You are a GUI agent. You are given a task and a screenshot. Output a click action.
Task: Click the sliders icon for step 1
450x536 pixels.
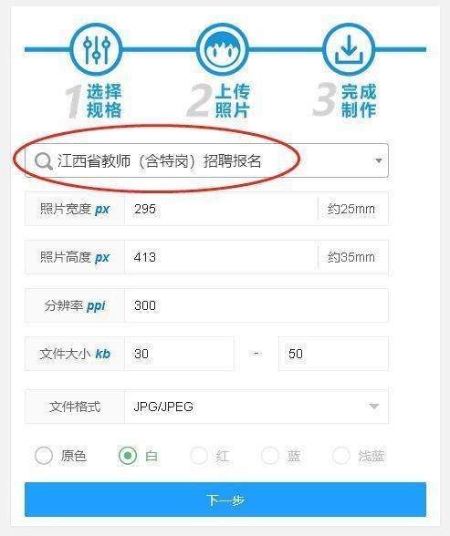coord(96,49)
